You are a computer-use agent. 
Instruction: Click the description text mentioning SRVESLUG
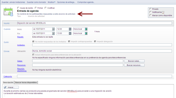point(58,91)
